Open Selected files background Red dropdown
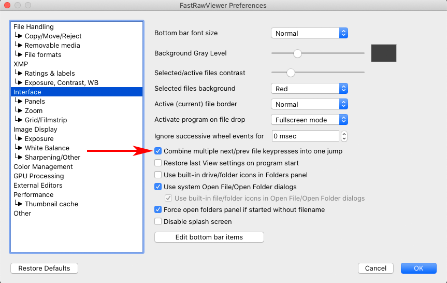The image size is (447, 283). pyautogui.click(x=309, y=89)
